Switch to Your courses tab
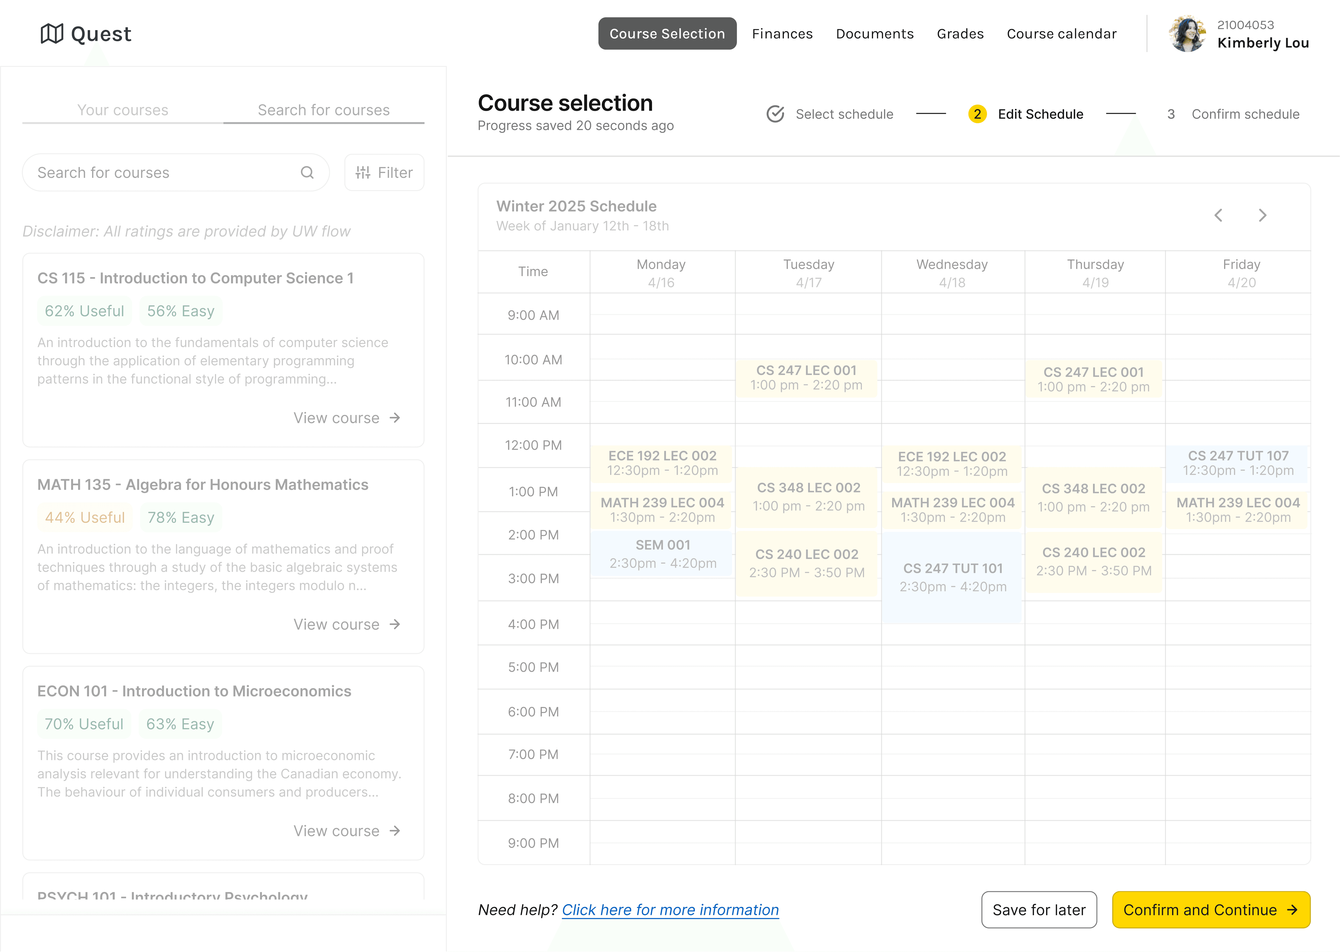 coord(123,110)
